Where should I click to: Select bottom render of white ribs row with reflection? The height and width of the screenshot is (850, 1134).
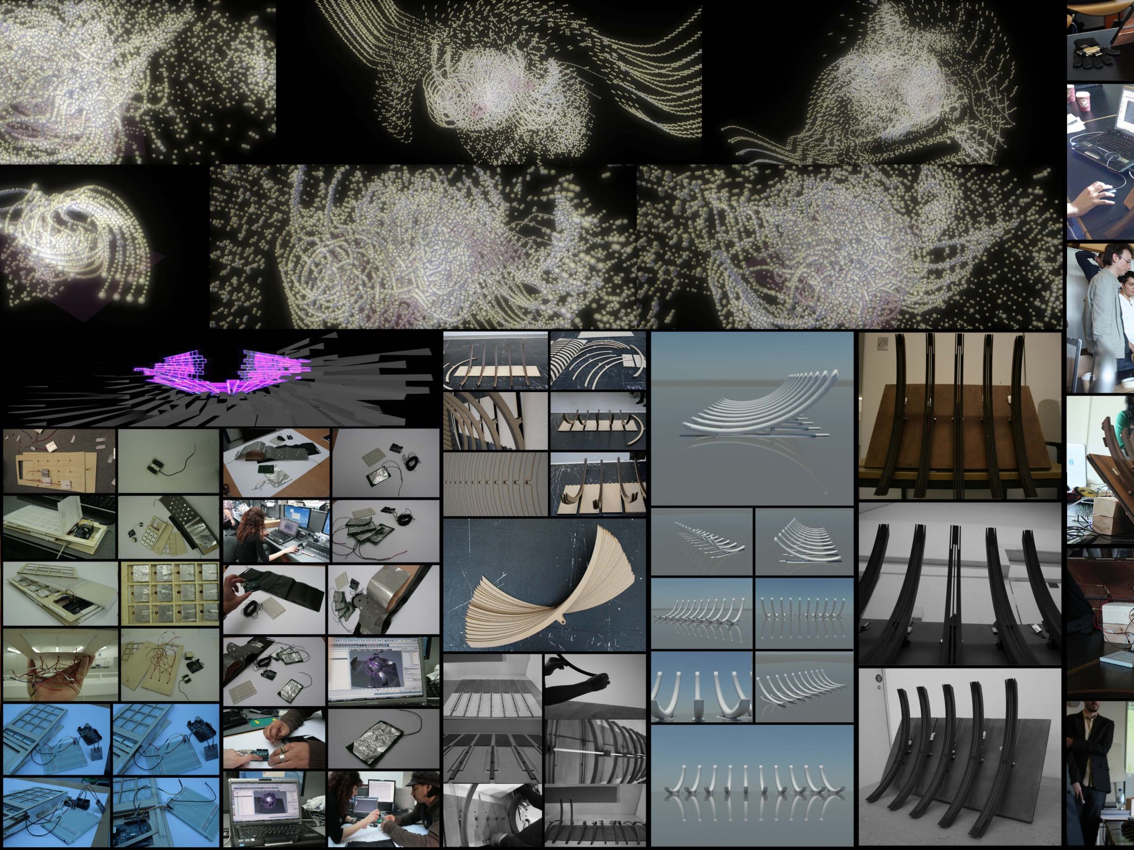pos(752,785)
